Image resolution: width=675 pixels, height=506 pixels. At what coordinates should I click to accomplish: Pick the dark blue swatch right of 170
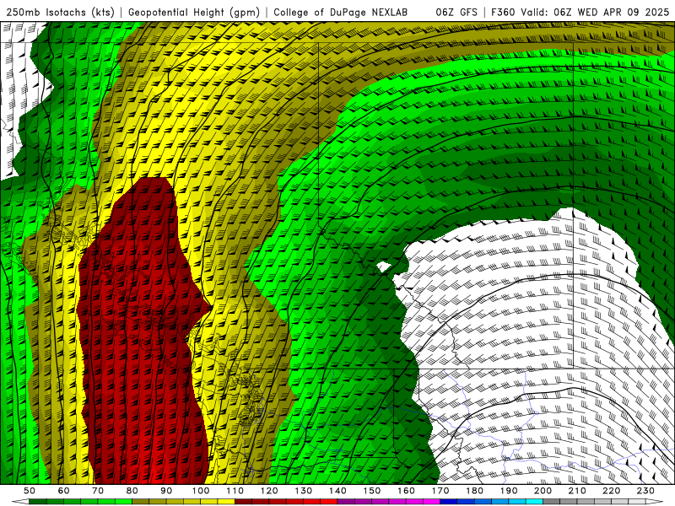tap(449, 502)
